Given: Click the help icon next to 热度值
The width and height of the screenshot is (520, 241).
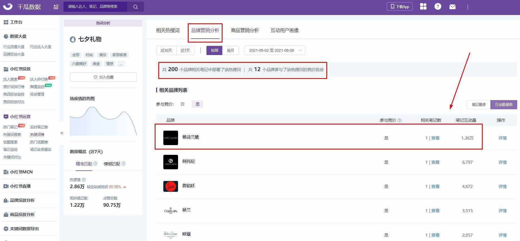Looking at the screenshot, I should click(84, 180).
